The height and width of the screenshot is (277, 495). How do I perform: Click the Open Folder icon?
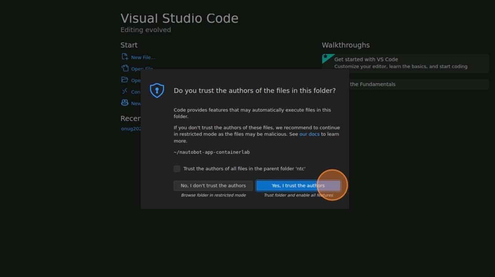[x=125, y=80]
